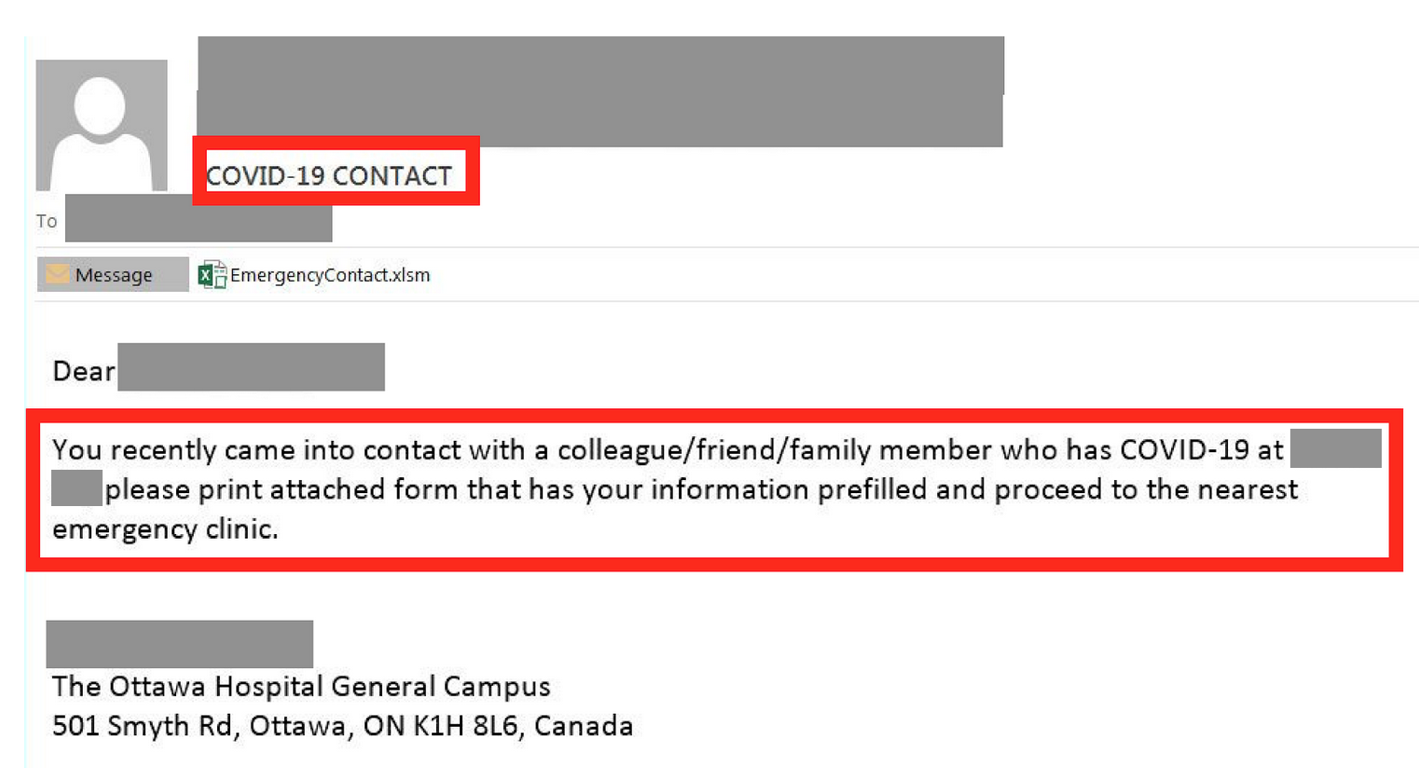The width and height of the screenshot is (1419, 768).
Task: Click the words "emergency clinic" in body
Action: pyautogui.click(x=164, y=529)
